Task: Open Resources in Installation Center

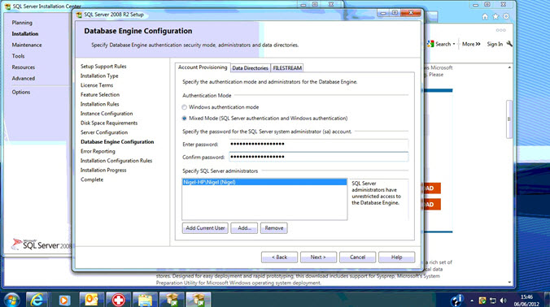Action: coord(23,67)
